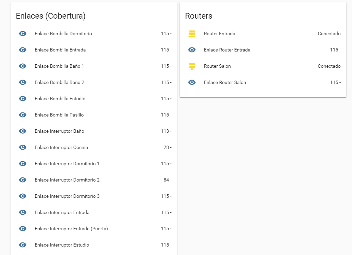This screenshot has height=255, width=352.
Task: Select the Enlace Bombilla Baño 2 label
Action: [x=60, y=82]
